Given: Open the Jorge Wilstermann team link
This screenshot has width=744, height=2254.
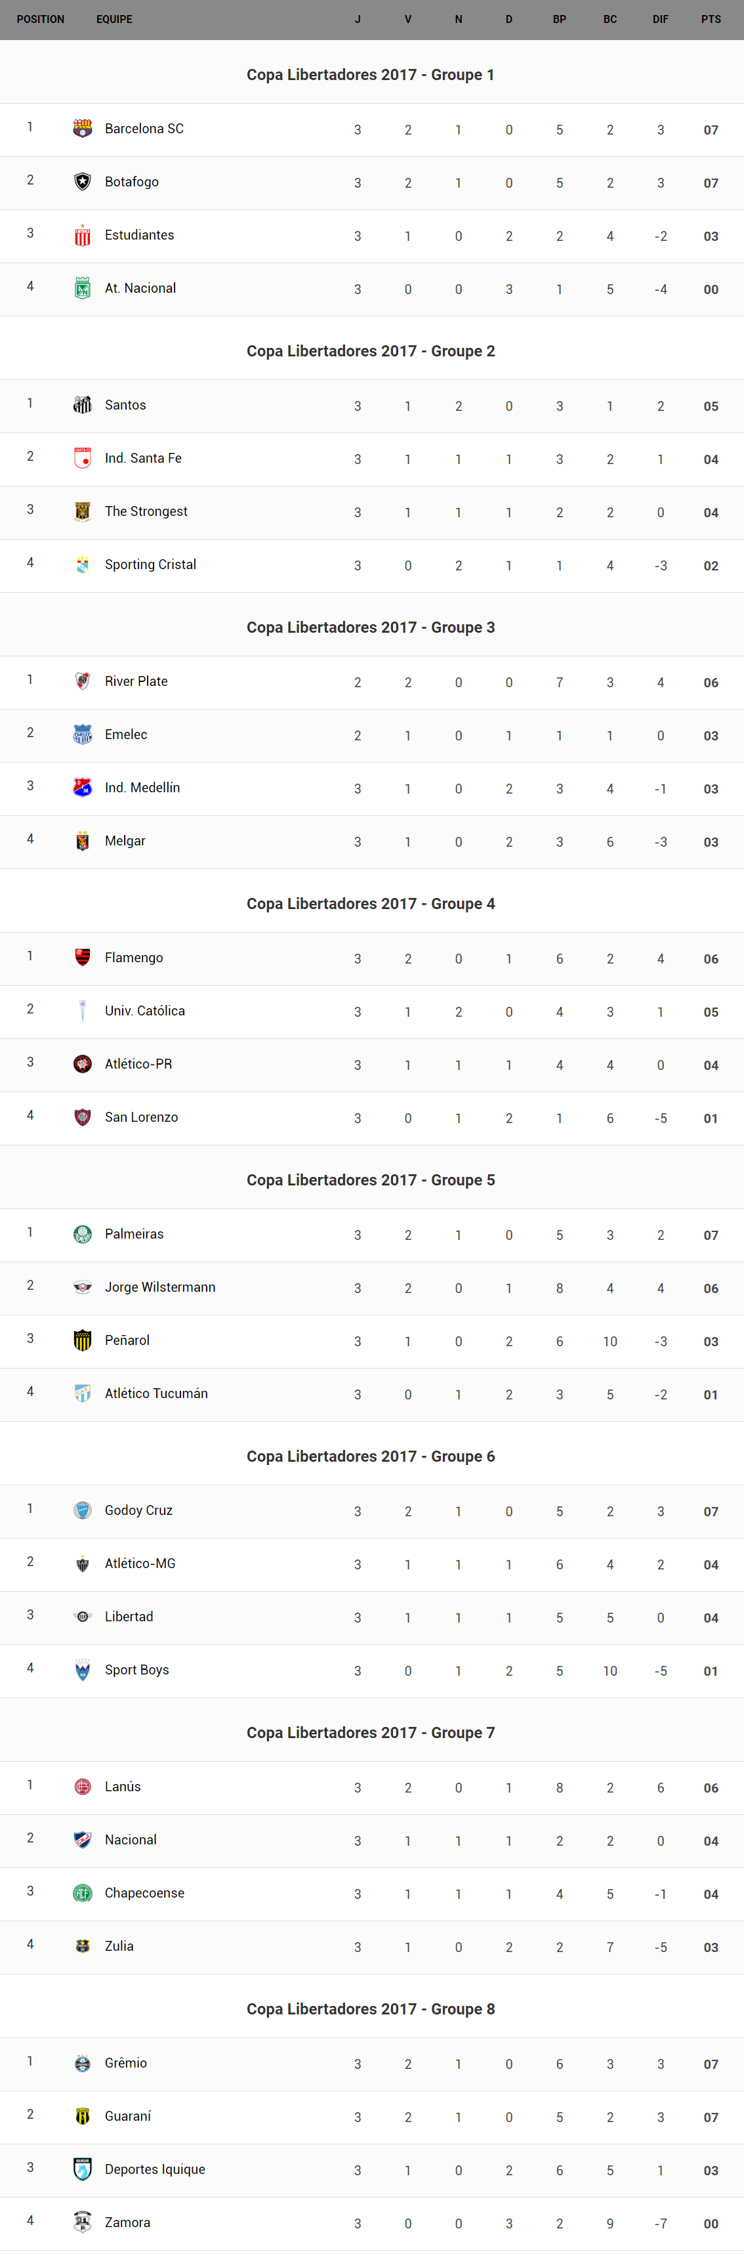Looking at the screenshot, I should tap(160, 1287).
